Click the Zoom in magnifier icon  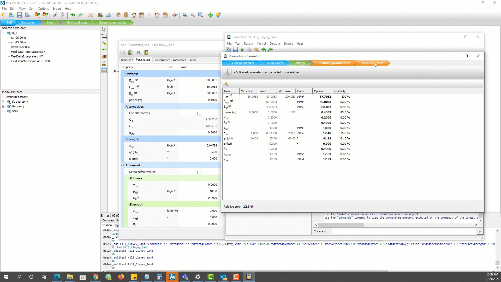coord(185,15)
